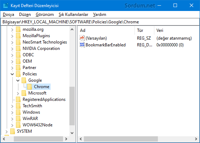Sort values by the Tür column header
Viewport: 200px width, 143px height.
click(144, 30)
